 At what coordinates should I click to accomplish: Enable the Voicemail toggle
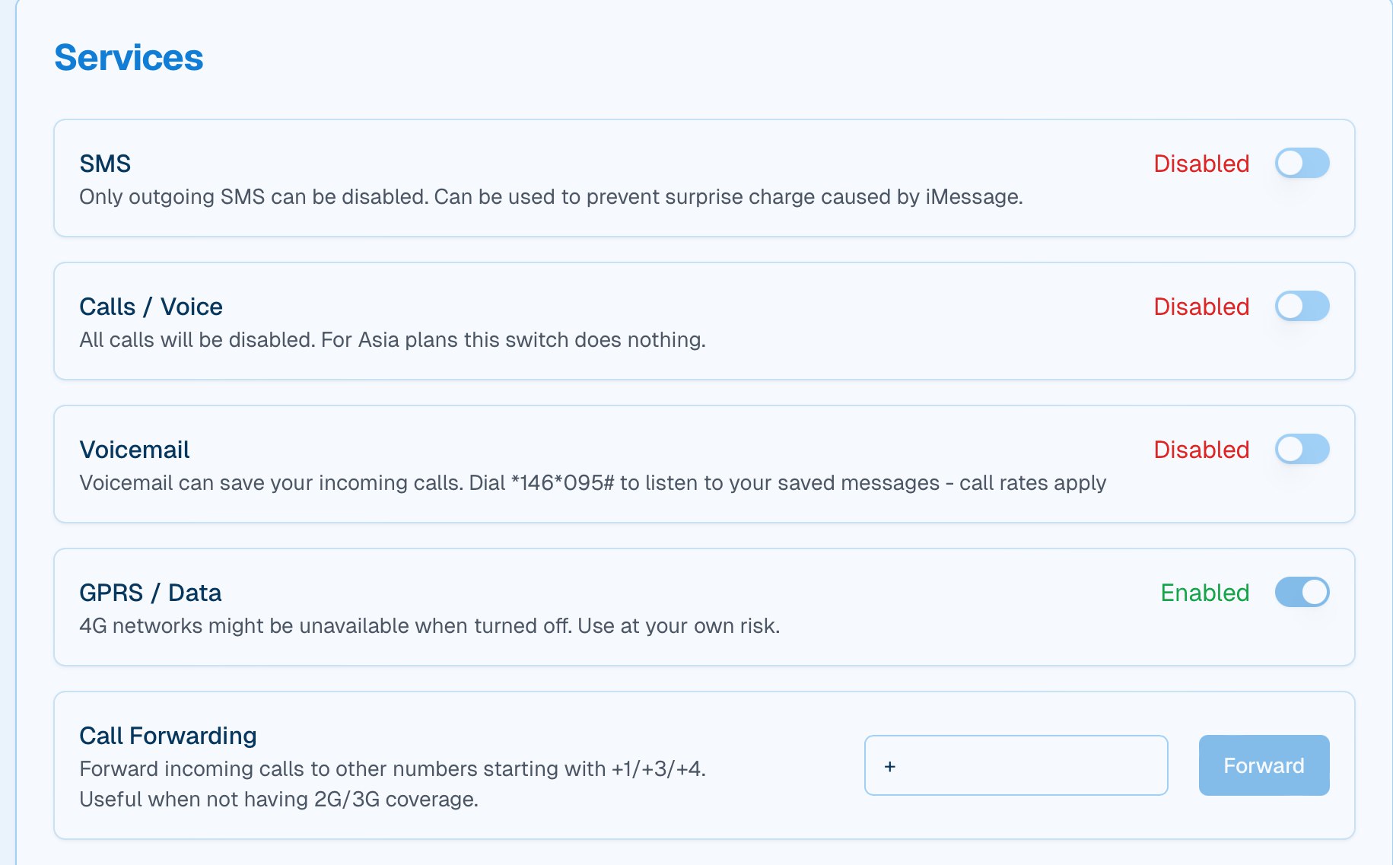point(1302,449)
